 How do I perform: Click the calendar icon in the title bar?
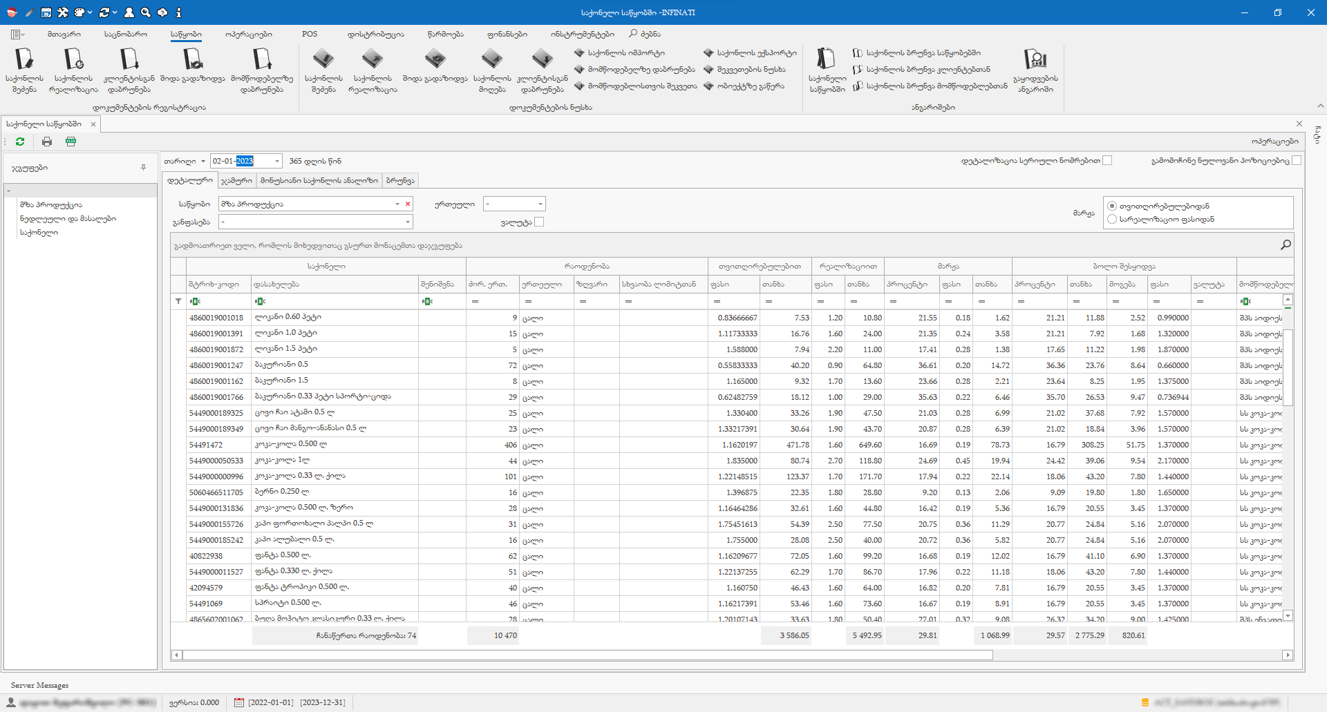click(x=46, y=12)
